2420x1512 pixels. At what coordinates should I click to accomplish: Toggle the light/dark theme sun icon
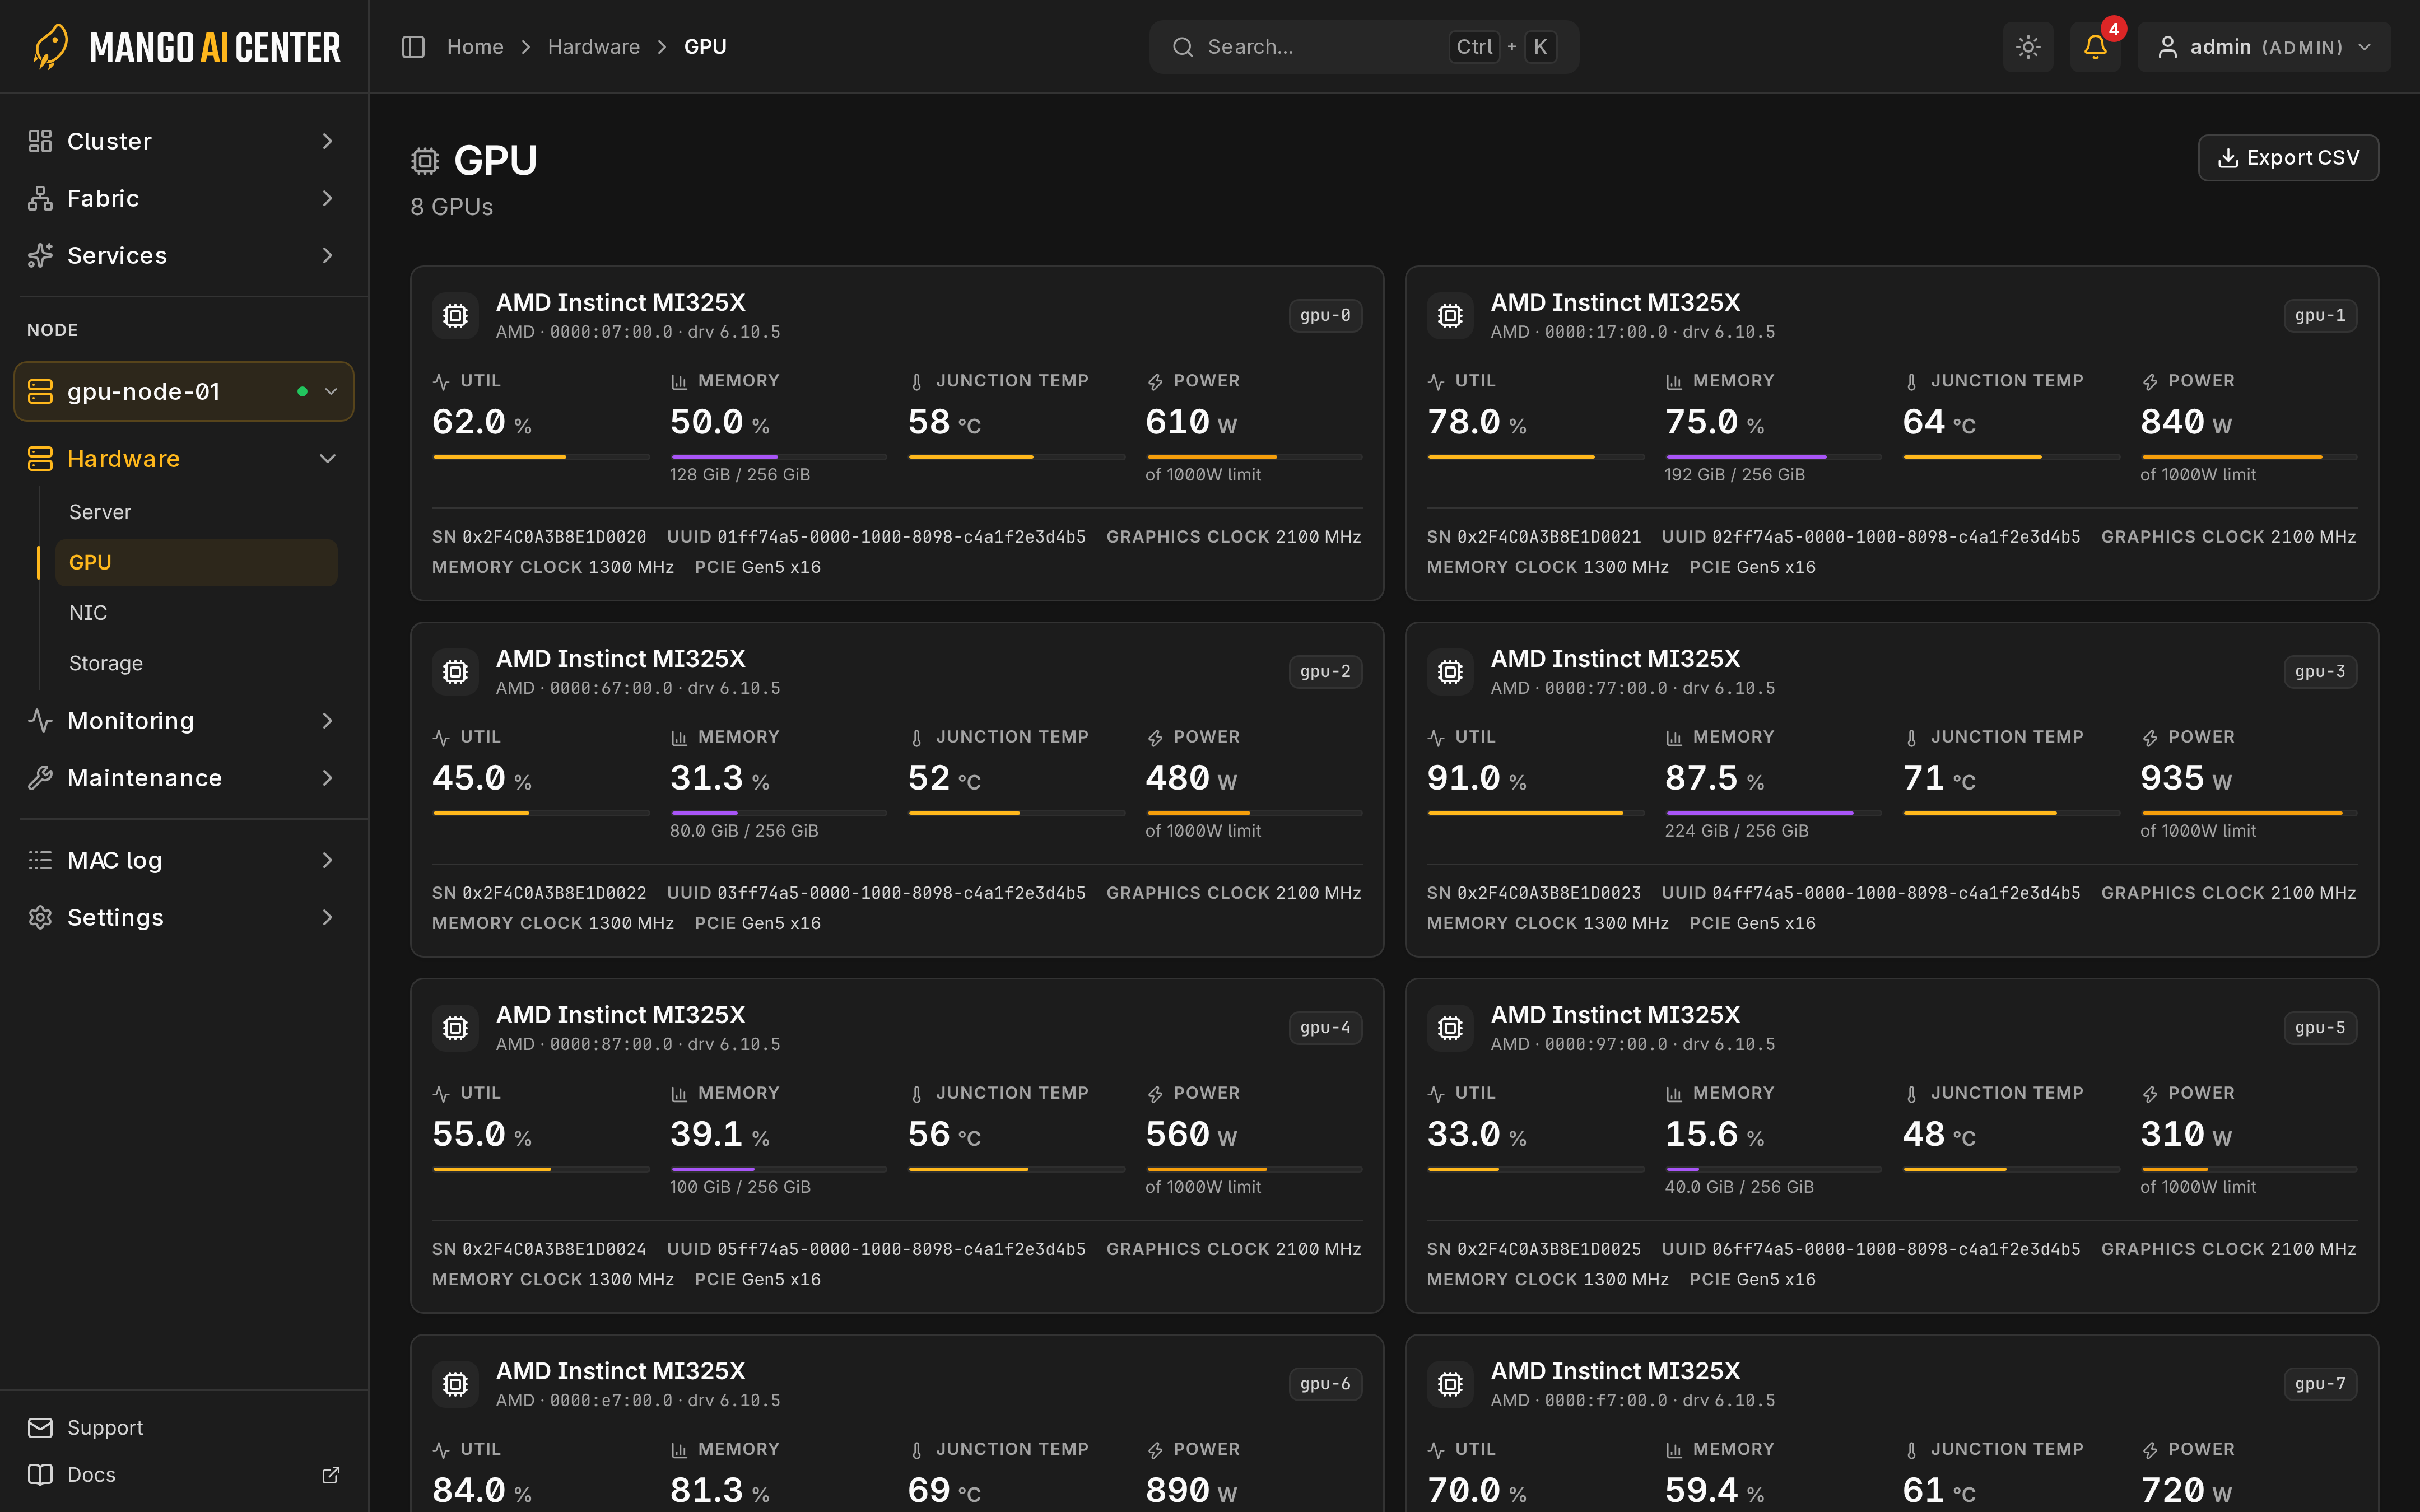(x=2028, y=47)
